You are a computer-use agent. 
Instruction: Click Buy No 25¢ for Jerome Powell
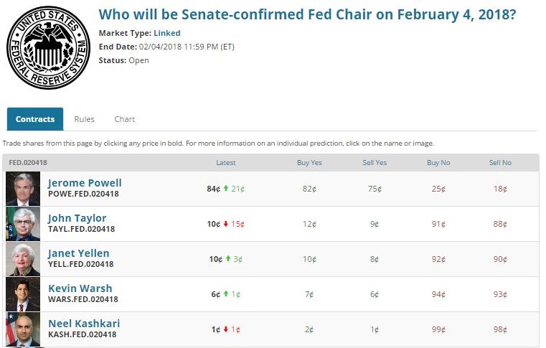click(x=438, y=189)
